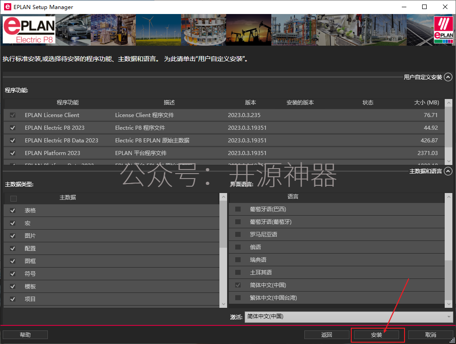Maximize the EPLAN Setup Manager window

point(424,7)
